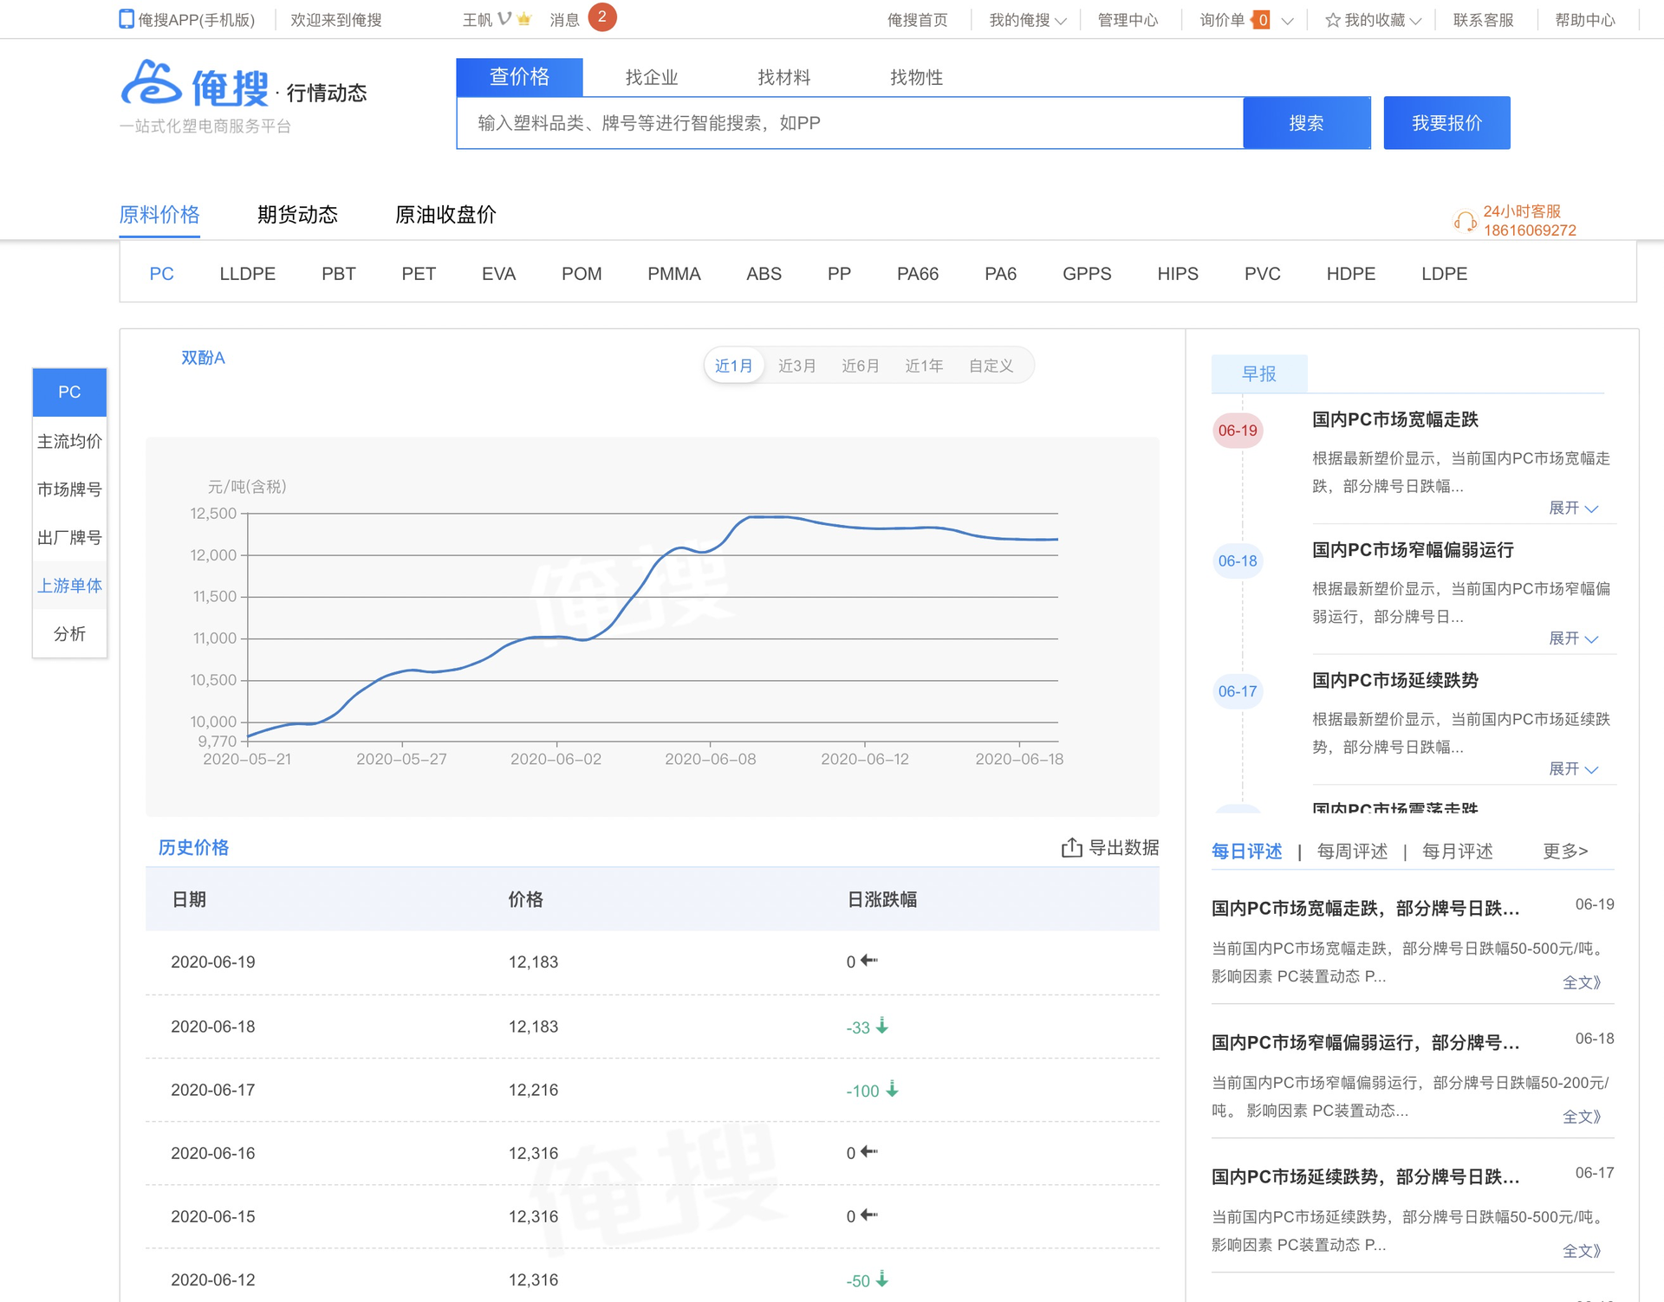Click the crown icon next to username
The image size is (1664, 1302).
[523, 19]
